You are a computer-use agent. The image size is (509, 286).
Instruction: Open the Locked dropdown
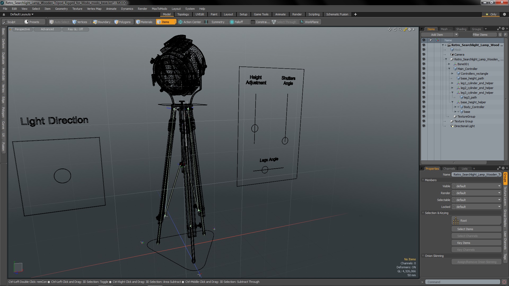pyautogui.click(x=476, y=207)
